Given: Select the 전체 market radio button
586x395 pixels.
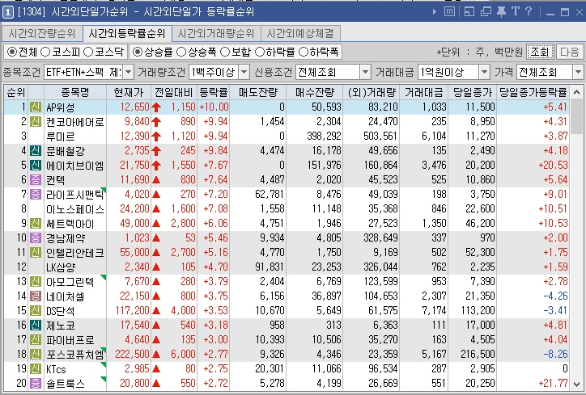Looking at the screenshot, I should 12,52.
